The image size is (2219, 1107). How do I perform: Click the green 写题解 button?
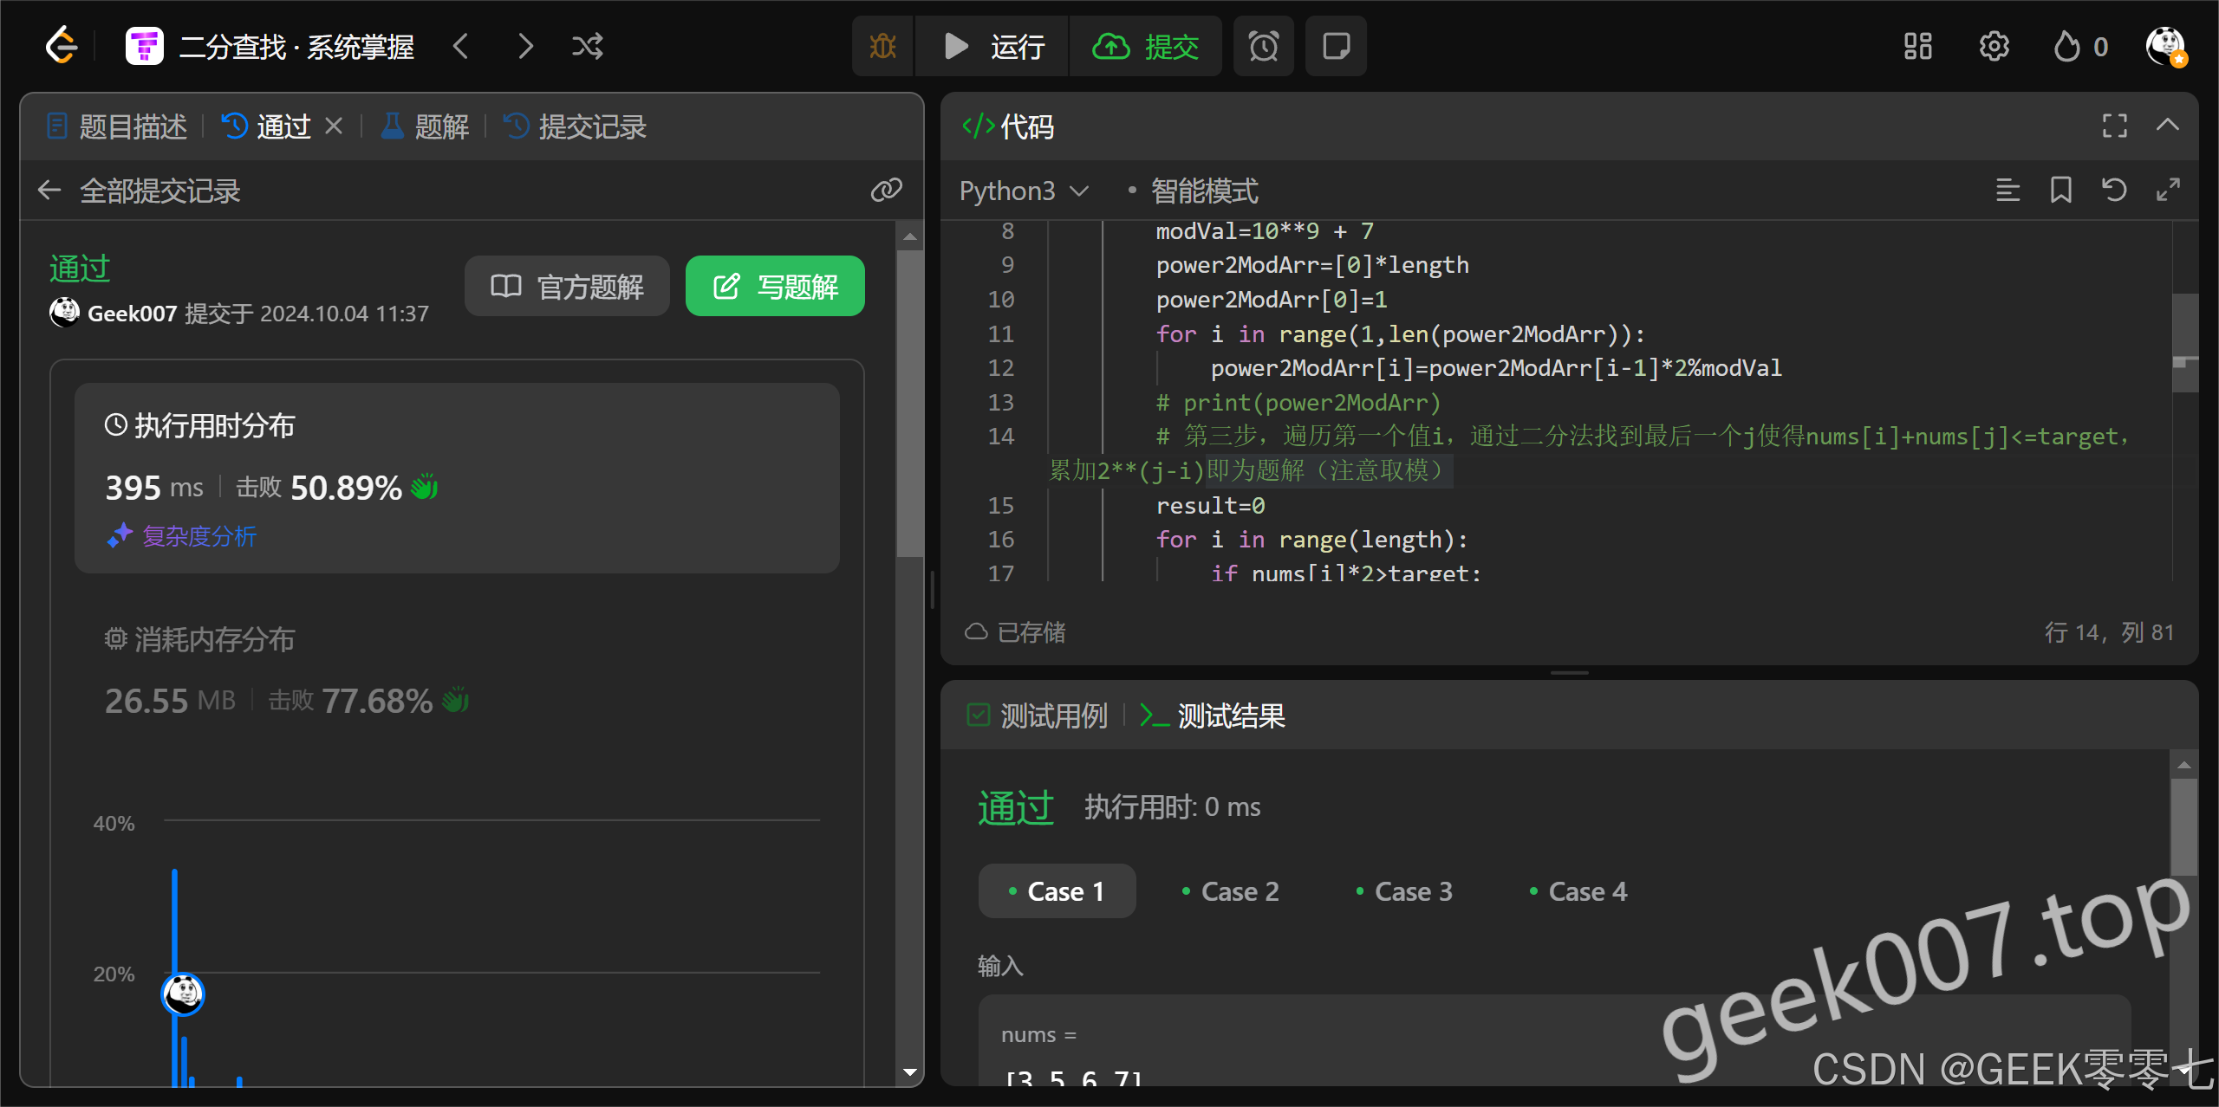click(x=775, y=286)
